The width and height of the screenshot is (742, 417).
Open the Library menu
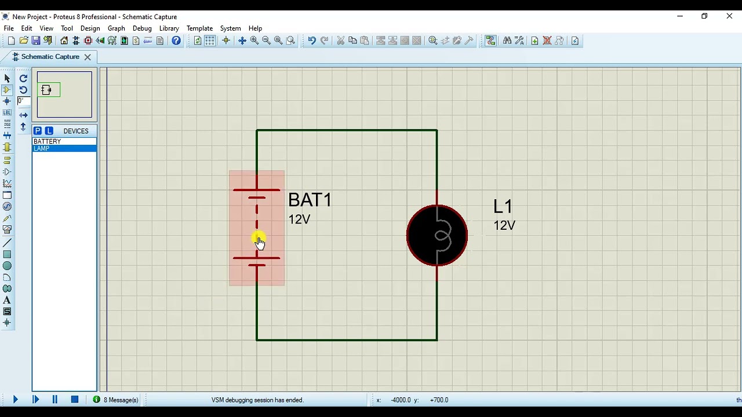point(169,28)
